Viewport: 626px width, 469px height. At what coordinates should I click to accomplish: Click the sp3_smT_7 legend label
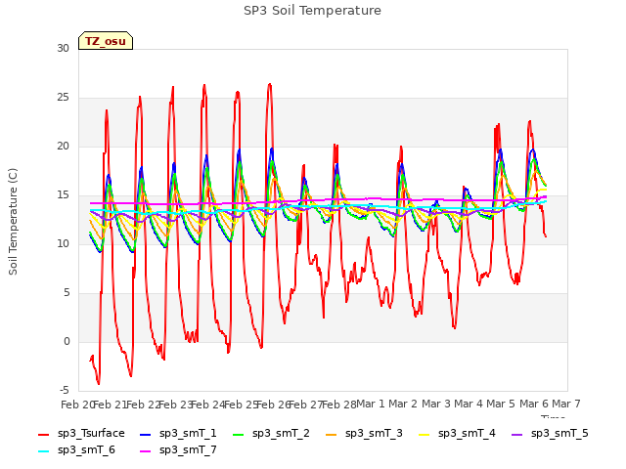coord(188,449)
